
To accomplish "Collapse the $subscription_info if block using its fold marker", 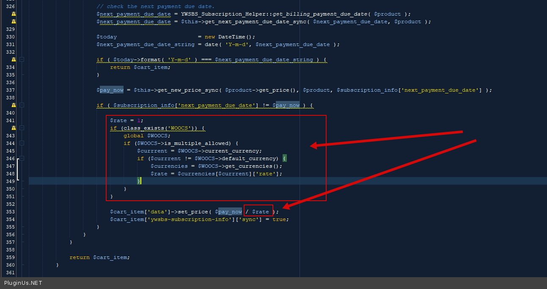I will tap(22, 105).
